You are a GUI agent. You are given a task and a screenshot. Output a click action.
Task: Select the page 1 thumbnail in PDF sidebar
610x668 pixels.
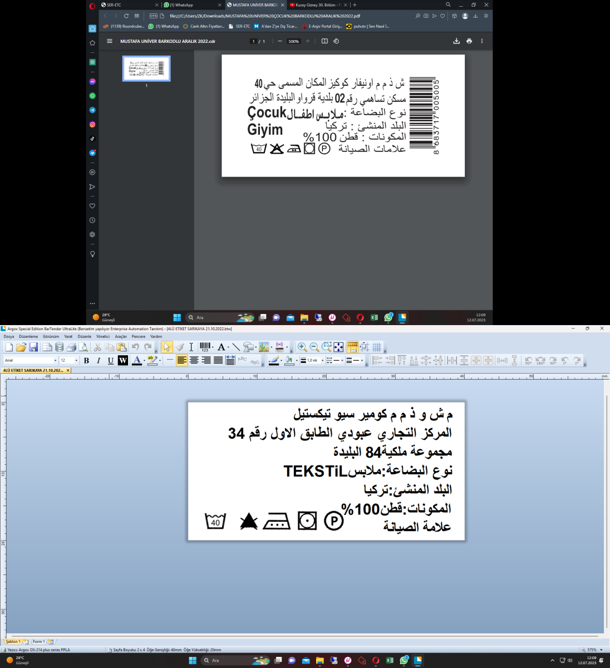click(146, 68)
